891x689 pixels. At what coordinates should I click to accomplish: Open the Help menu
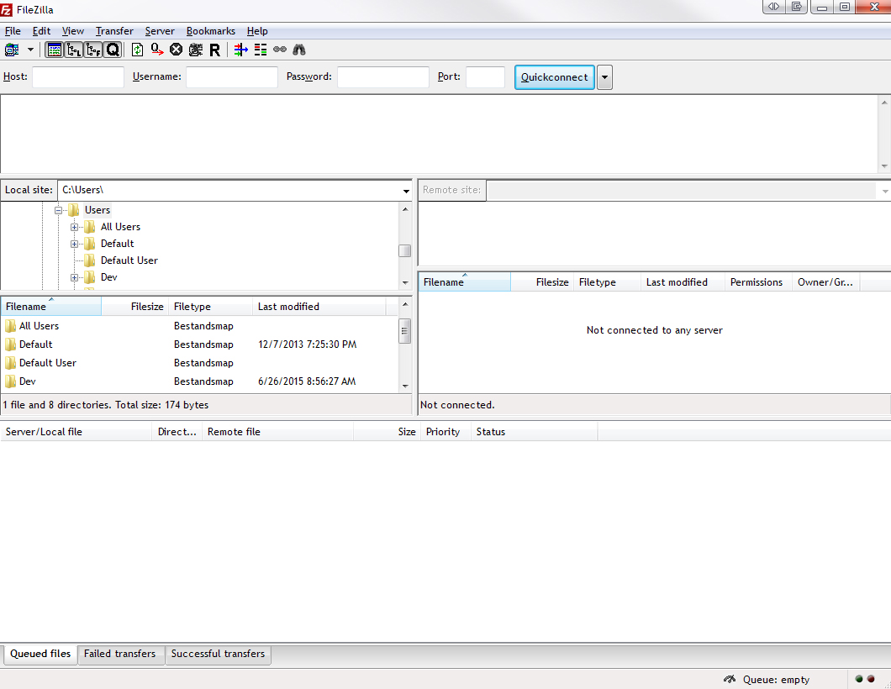pyautogui.click(x=257, y=31)
